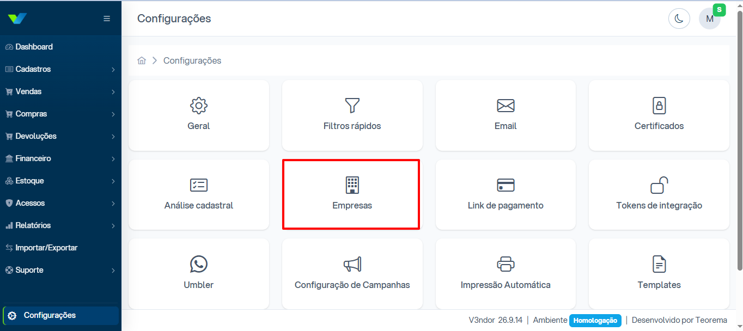
Task: Click Relatórios bar chart icon
Action: (9, 225)
